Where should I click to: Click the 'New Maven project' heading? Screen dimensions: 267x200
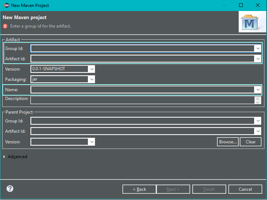coord(25,18)
